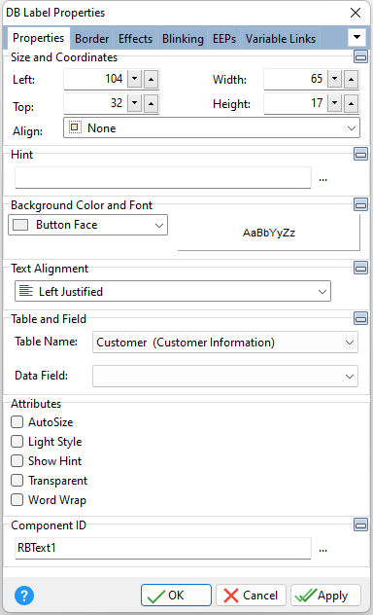
Task: Decrease the Top value with down arrow
Action: [x=135, y=103]
